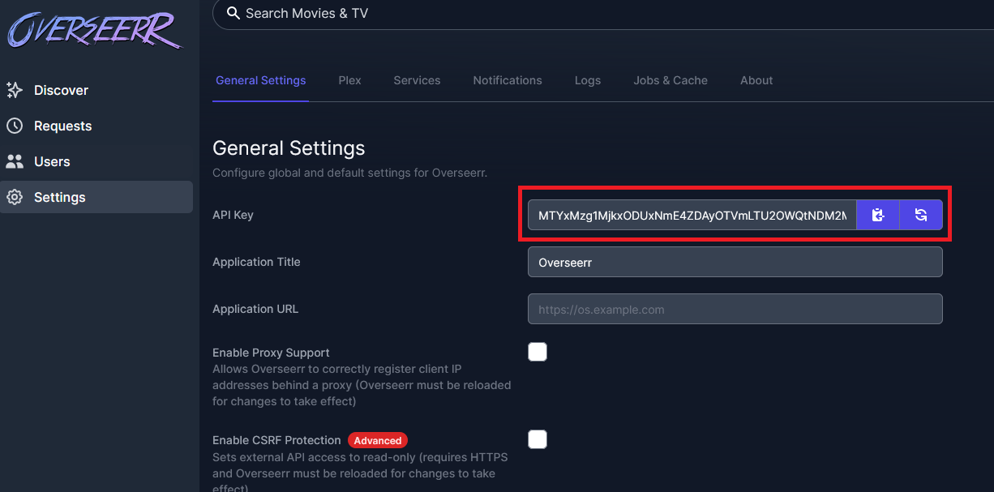Enable CSRF Protection
Image resolution: width=994 pixels, height=492 pixels.
click(538, 439)
